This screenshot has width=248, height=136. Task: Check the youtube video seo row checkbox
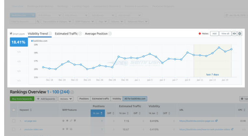[x=14, y=129]
